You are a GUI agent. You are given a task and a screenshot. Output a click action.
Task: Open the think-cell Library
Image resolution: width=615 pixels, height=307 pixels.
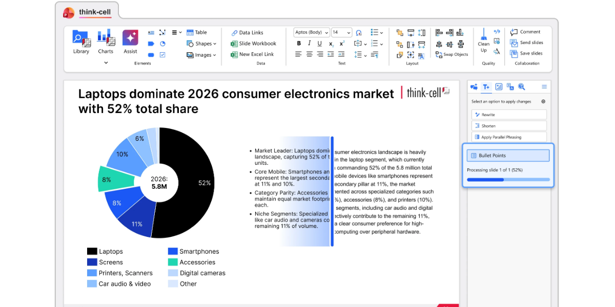point(81,43)
